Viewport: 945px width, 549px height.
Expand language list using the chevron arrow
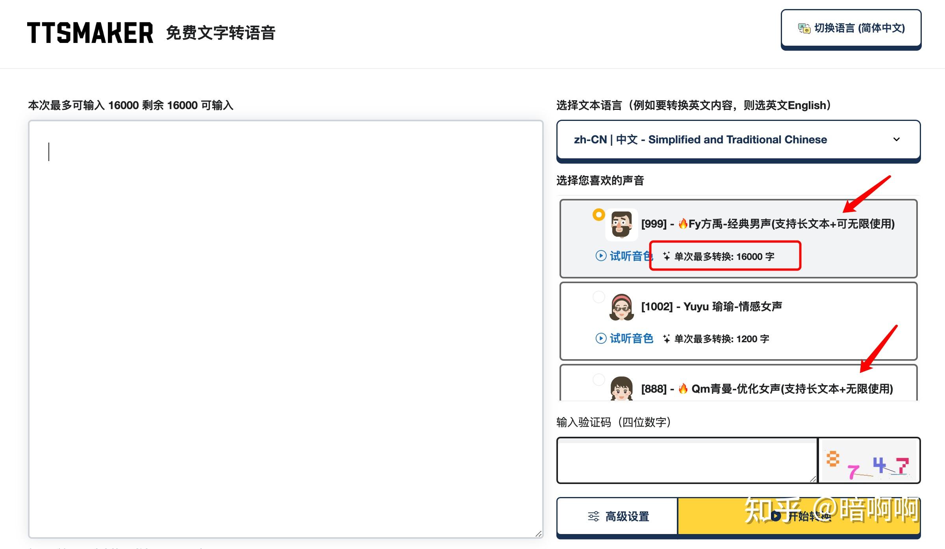897,139
